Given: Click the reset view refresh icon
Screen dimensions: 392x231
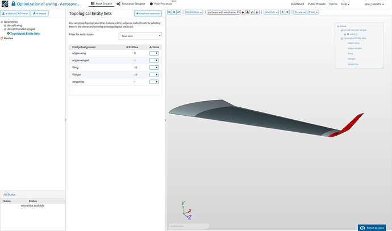Looking at the screenshot, I should tap(178, 12).
